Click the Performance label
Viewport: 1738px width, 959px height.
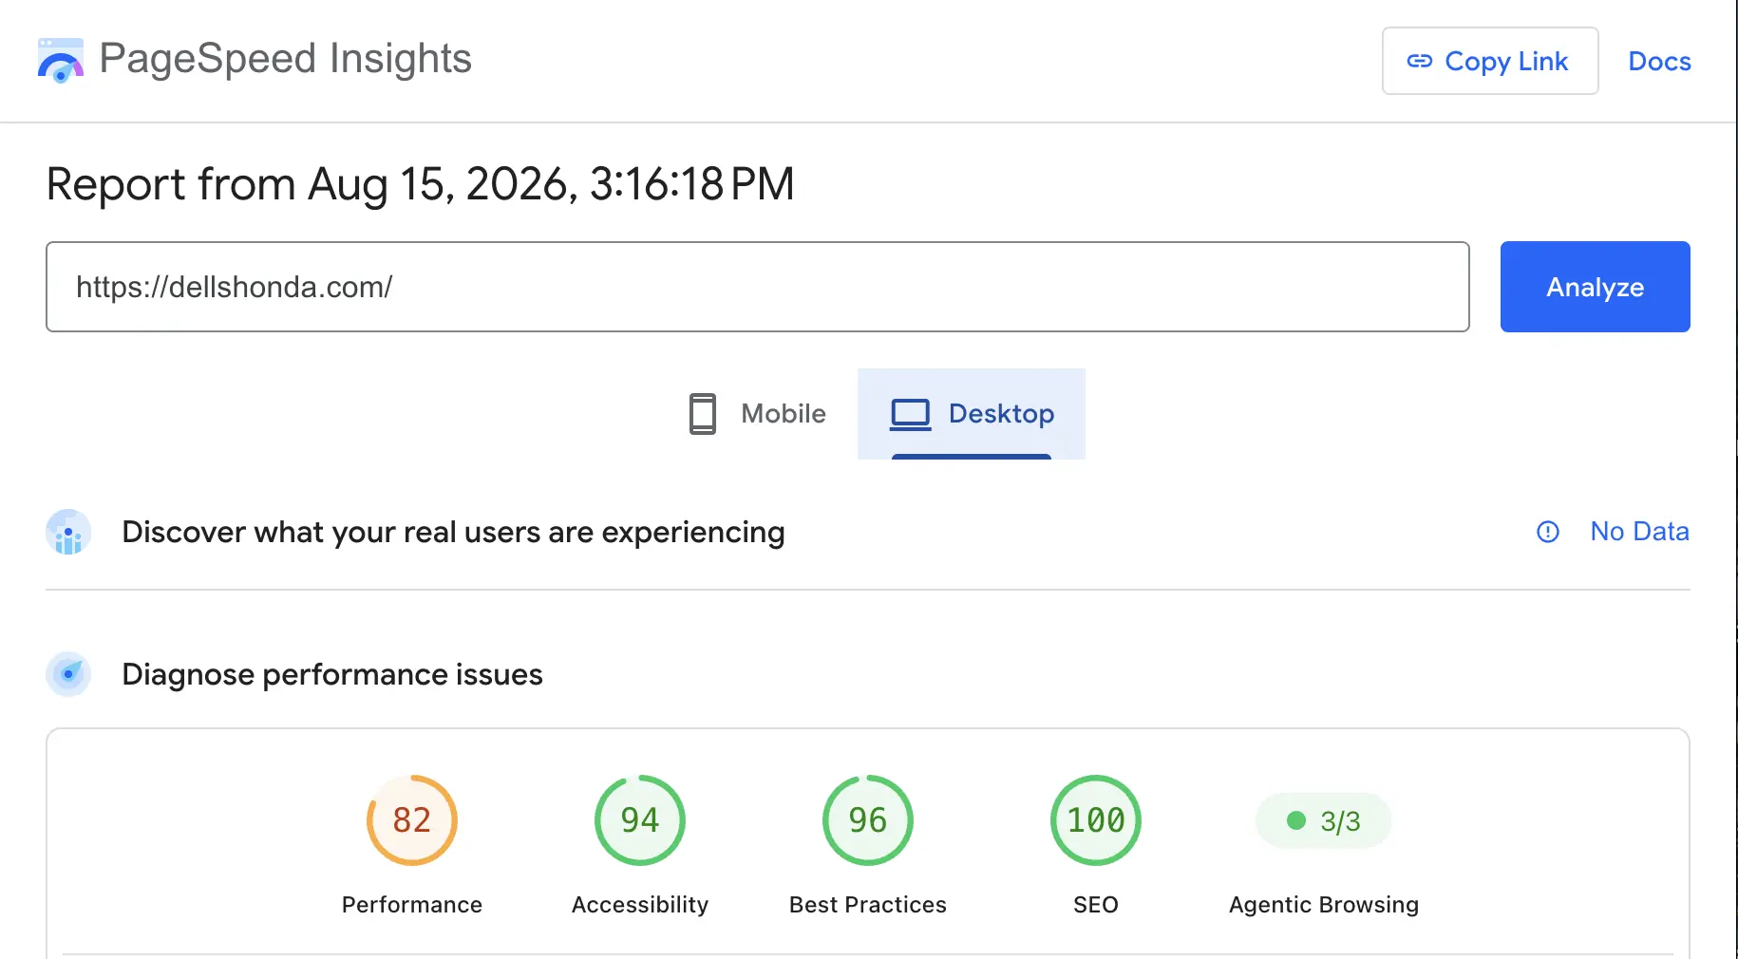tap(412, 905)
